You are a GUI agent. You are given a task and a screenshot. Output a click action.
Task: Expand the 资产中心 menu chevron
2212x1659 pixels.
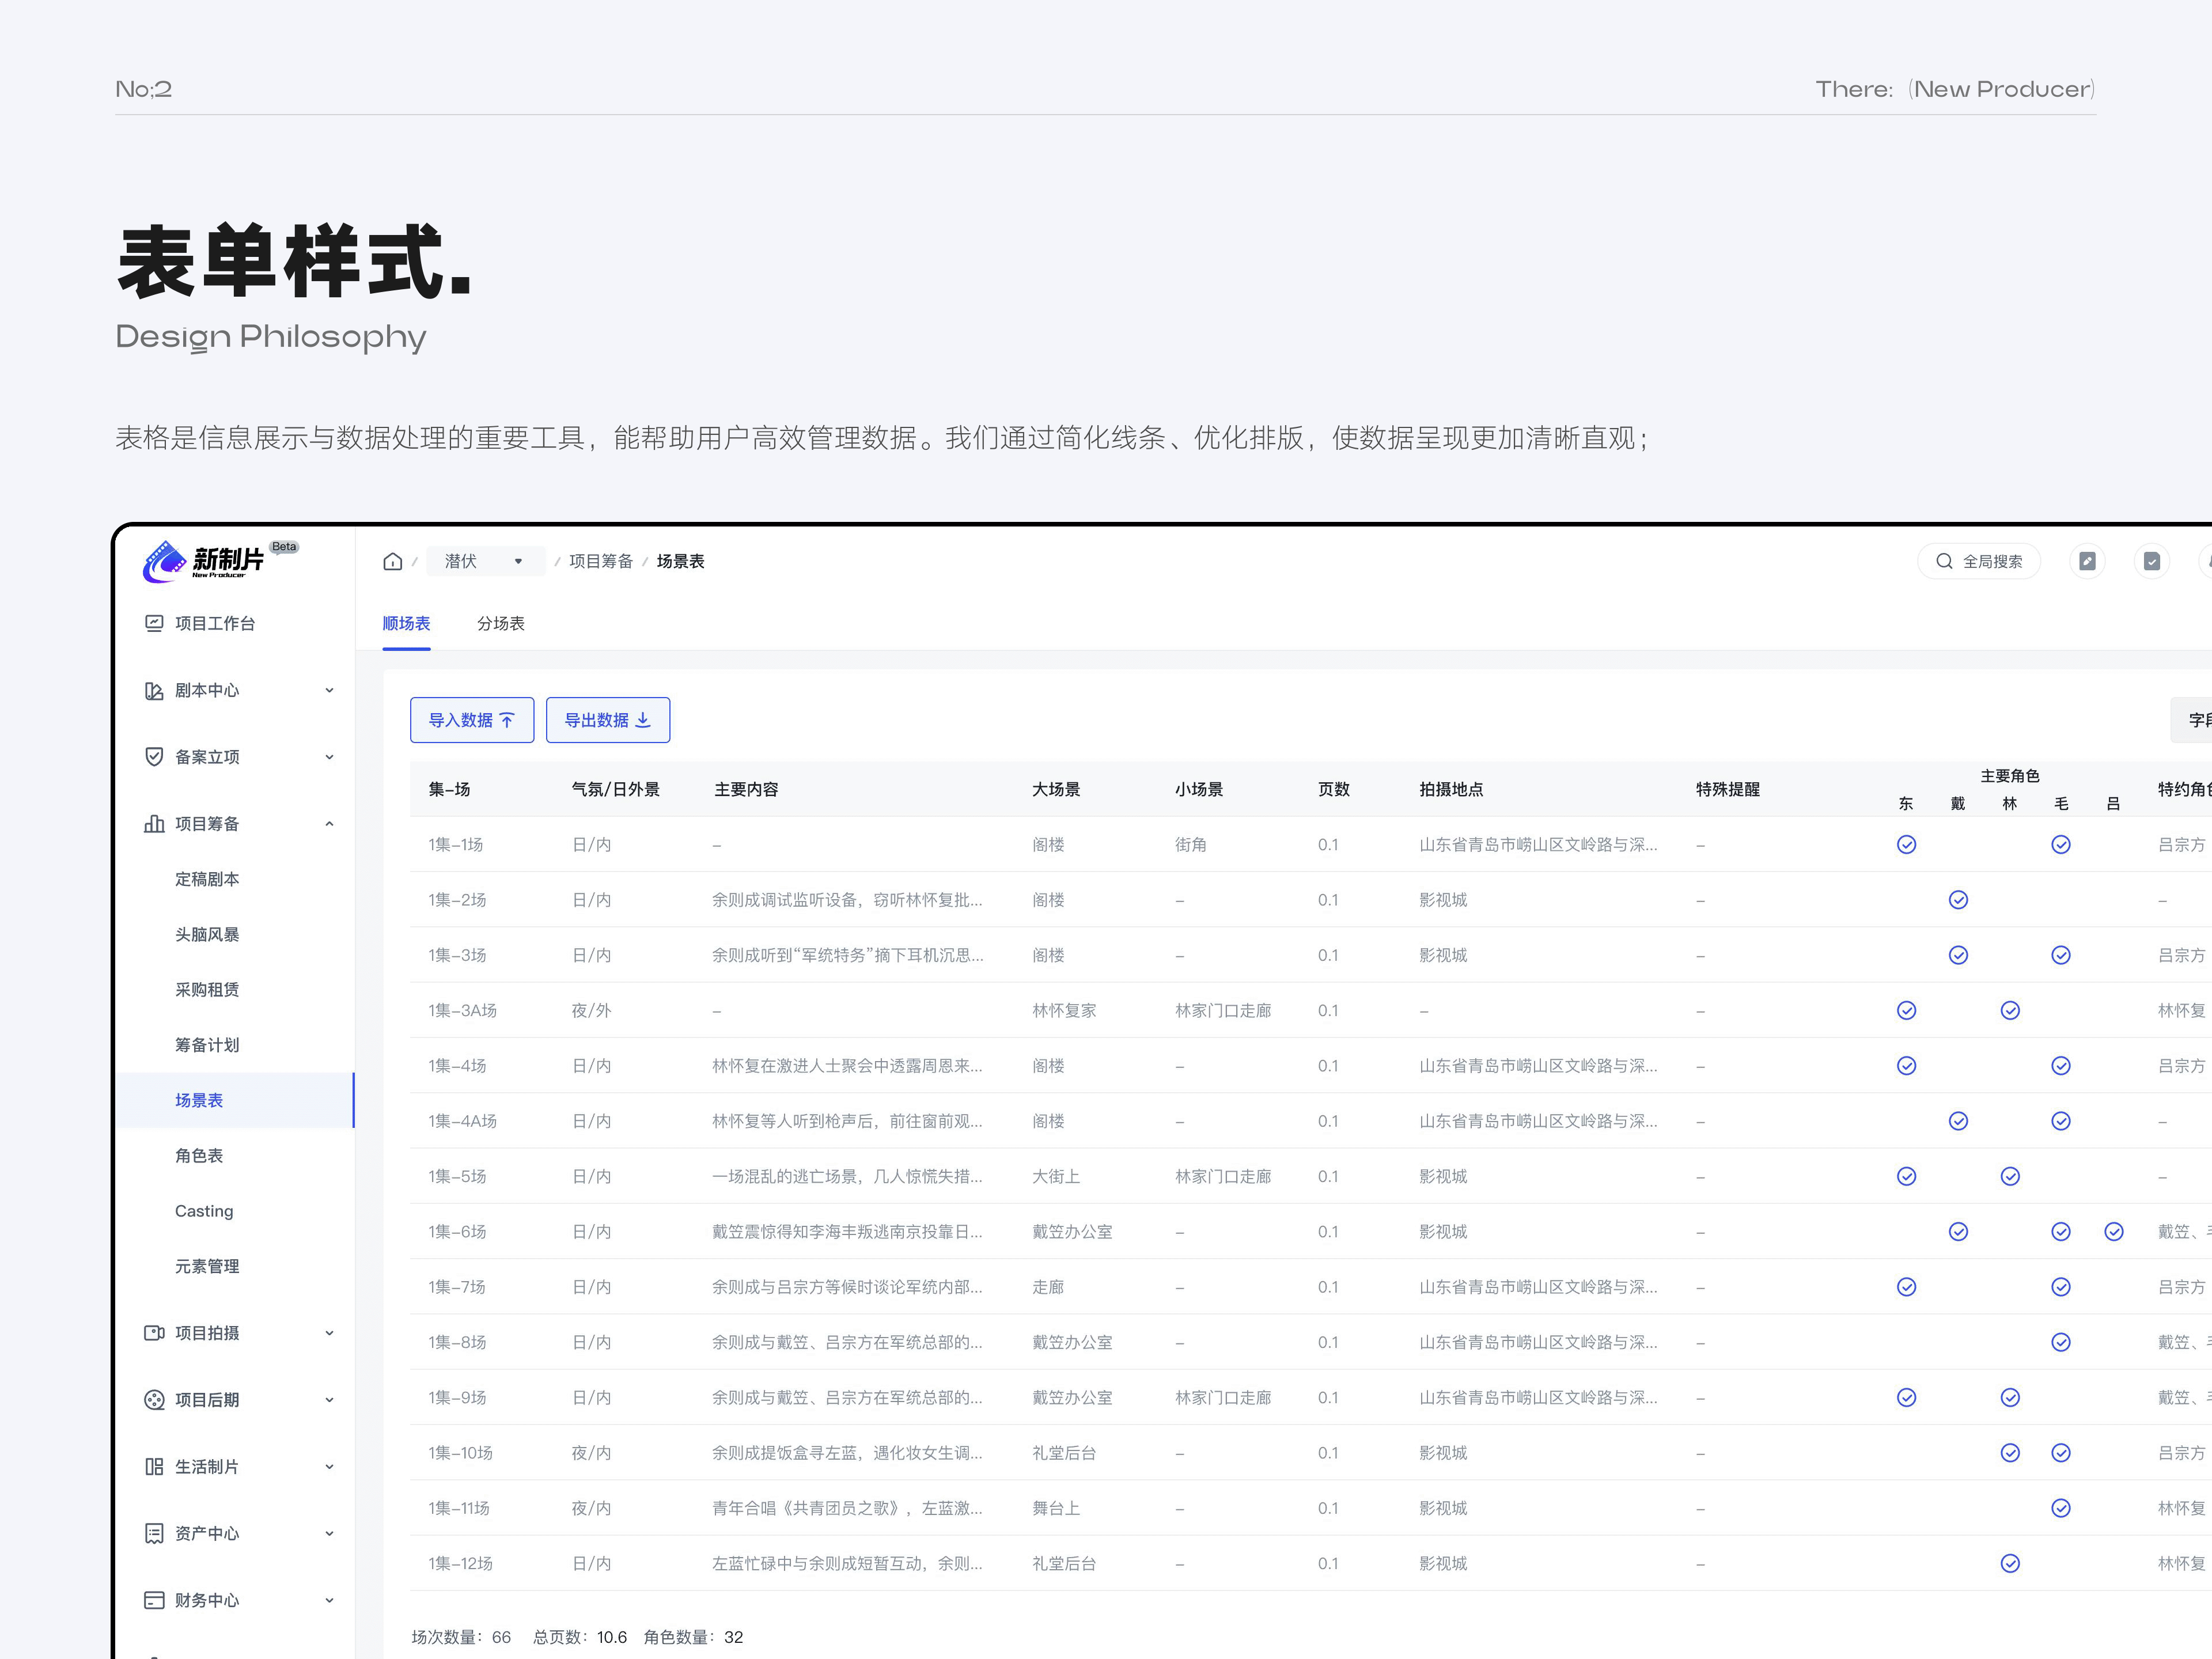tap(329, 1533)
